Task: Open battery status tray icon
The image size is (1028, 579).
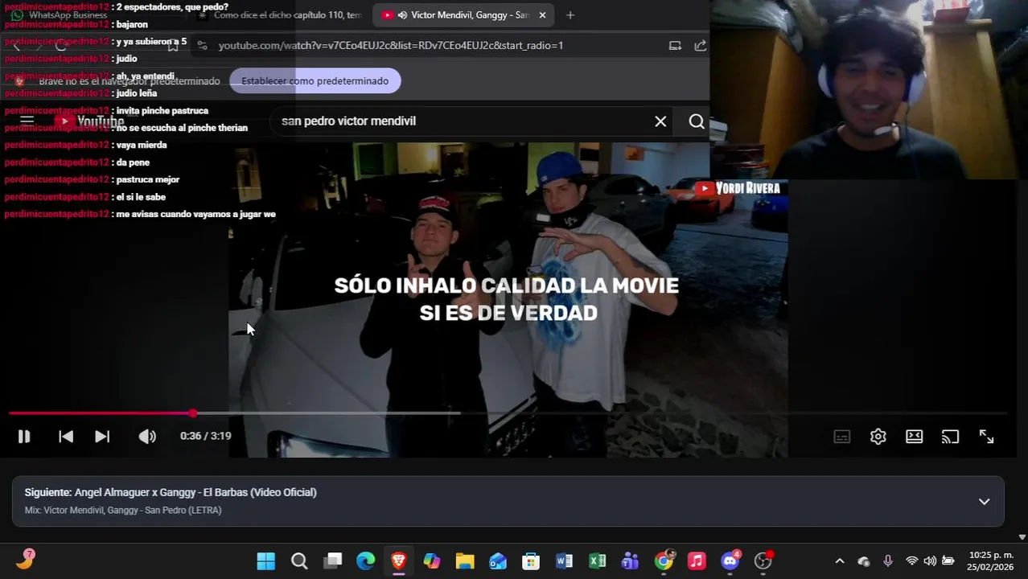Action: pos(948,561)
